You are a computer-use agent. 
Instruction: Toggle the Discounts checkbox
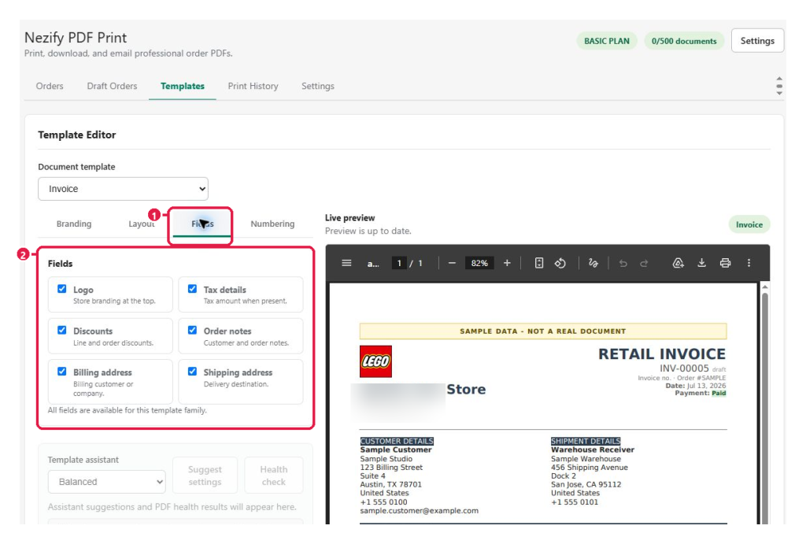pos(61,330)
